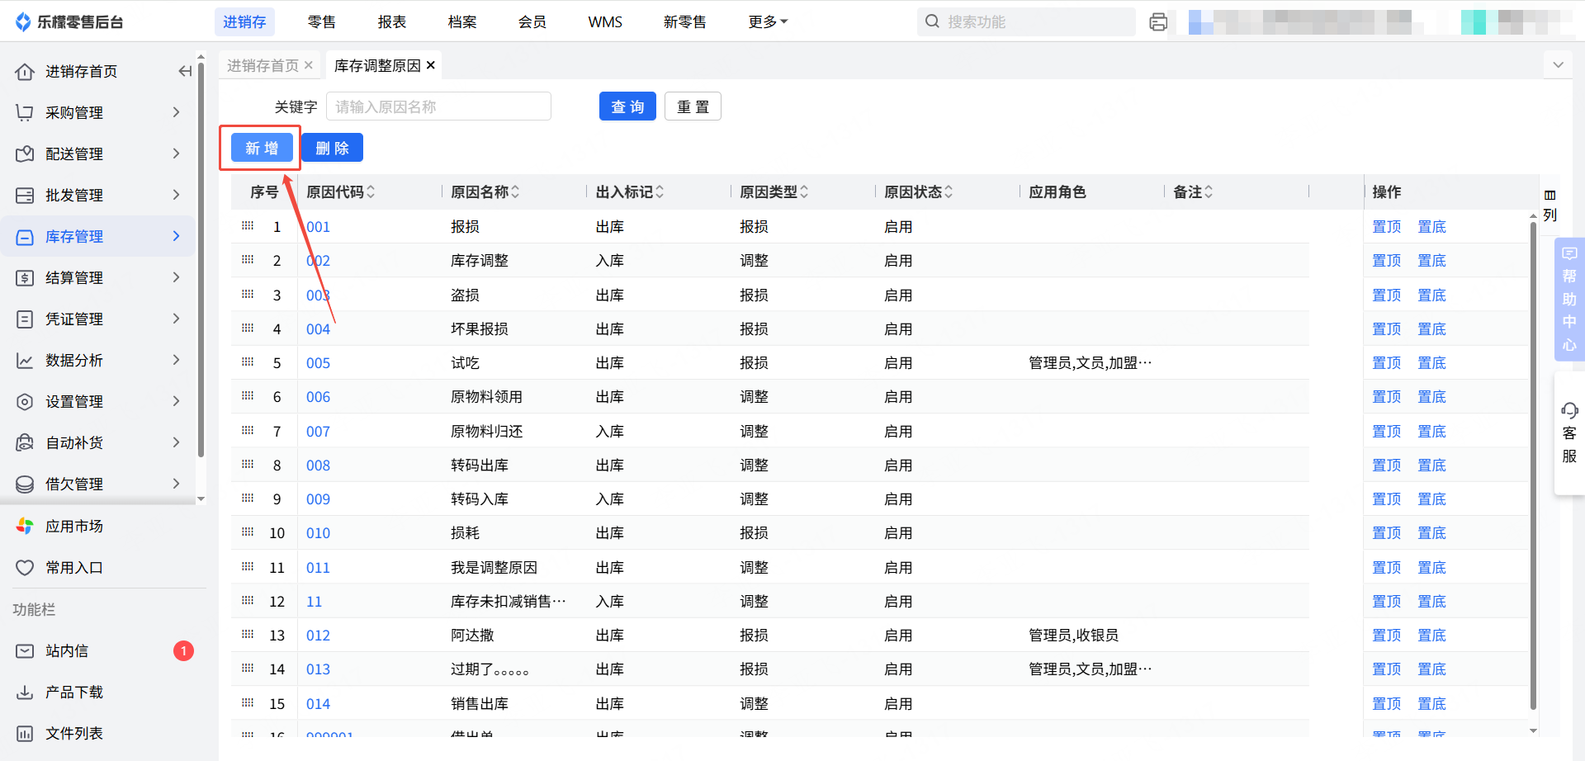The image size is (1585, 761).
Task: Close the 进销存首页 tab
Action: [x=308, y=65]
